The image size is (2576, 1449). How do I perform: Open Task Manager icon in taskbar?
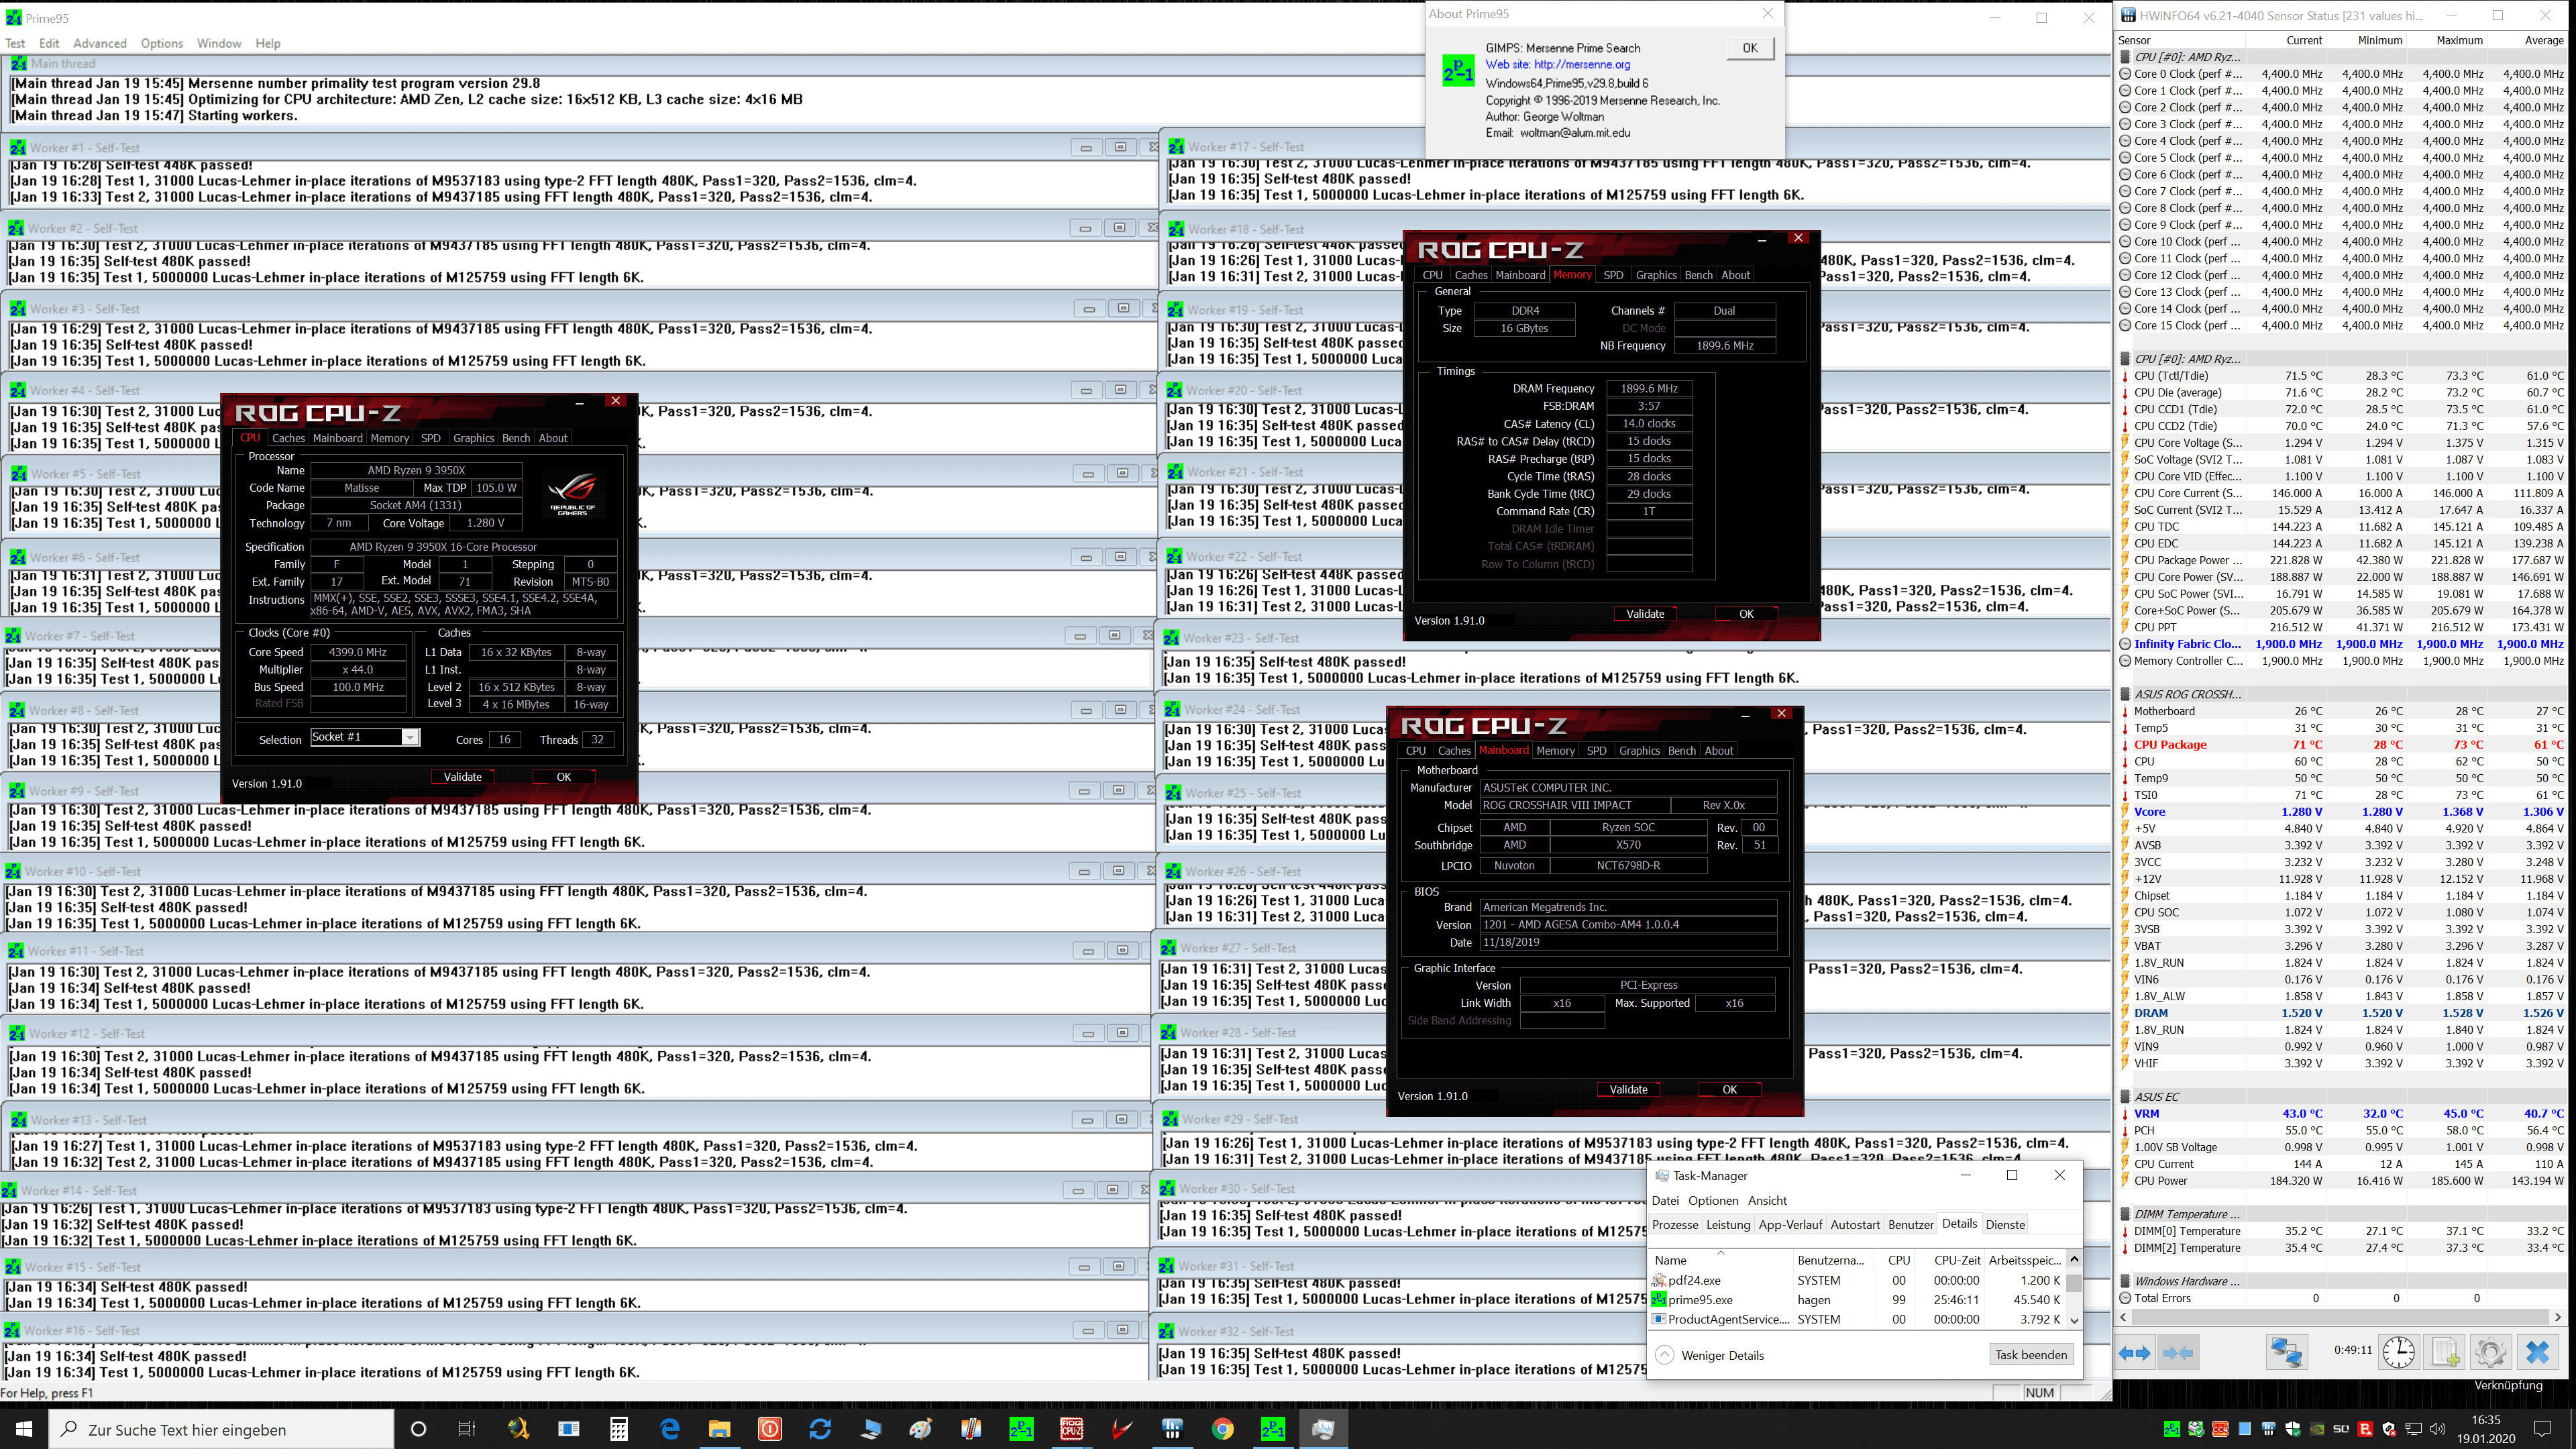click(x=1323, y=1429)
